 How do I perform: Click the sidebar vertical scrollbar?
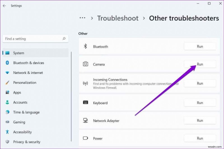71,96
